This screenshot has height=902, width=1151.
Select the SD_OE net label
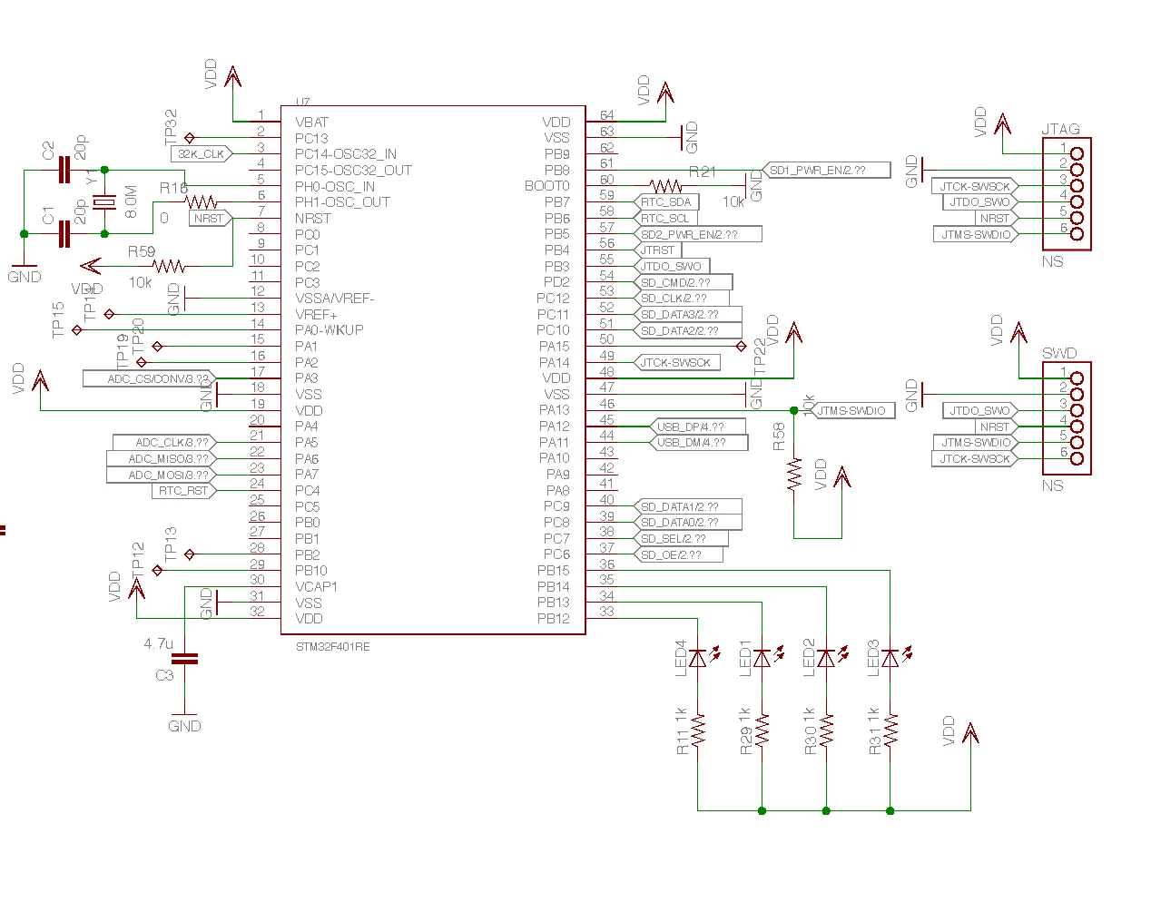point(676,554)
